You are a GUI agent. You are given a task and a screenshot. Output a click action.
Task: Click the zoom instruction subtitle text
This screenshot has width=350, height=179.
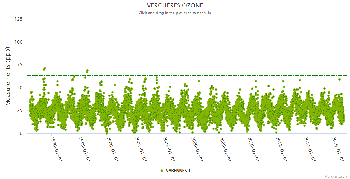click(x=175, y=13)
